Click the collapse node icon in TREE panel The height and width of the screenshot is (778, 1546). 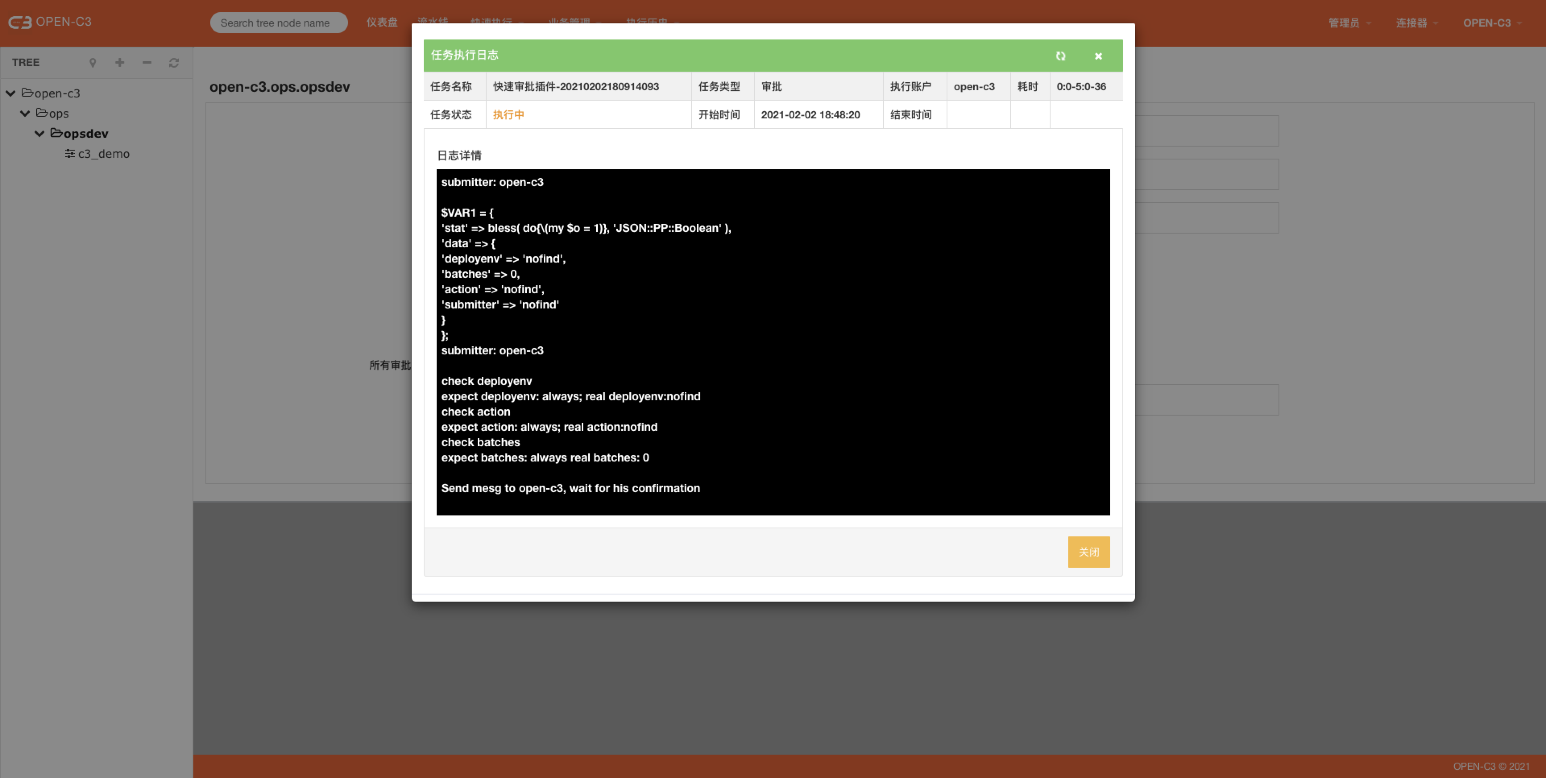tap(146, 62)
